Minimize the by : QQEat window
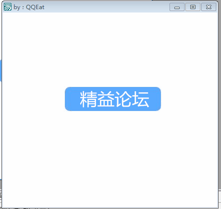The image size is (221, 209). (177, 7)
